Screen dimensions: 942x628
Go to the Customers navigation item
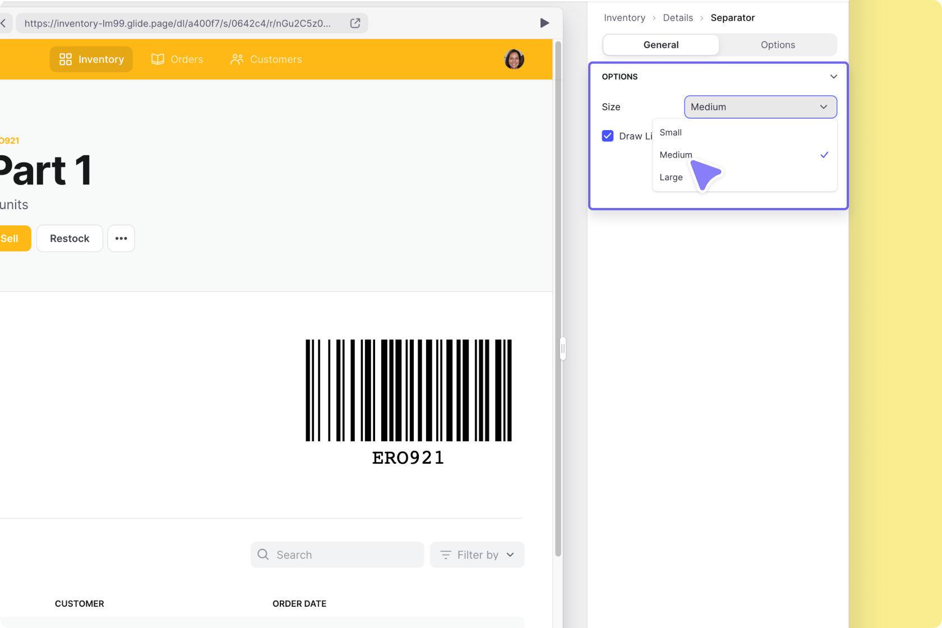[266, 59]
